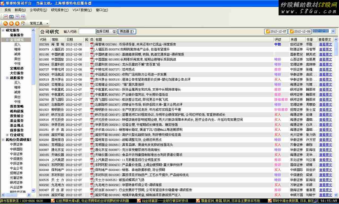The height and width of the screenshot is (204, 339).
Task: Collapse the 公司研究 tree node
Action: (7, 40)
